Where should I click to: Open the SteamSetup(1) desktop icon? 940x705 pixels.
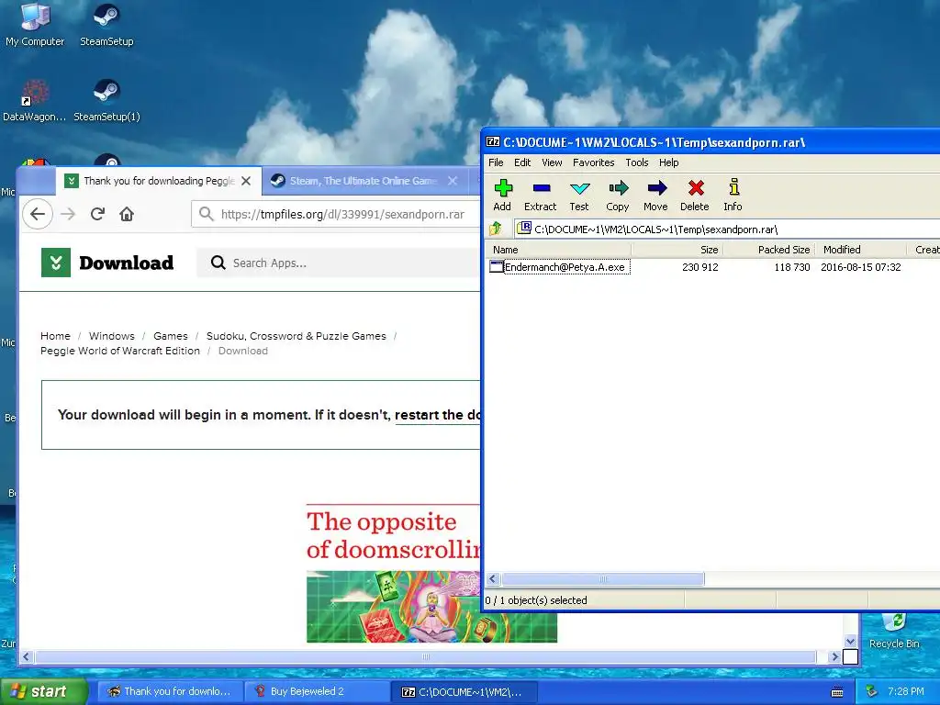coord(106,100)
